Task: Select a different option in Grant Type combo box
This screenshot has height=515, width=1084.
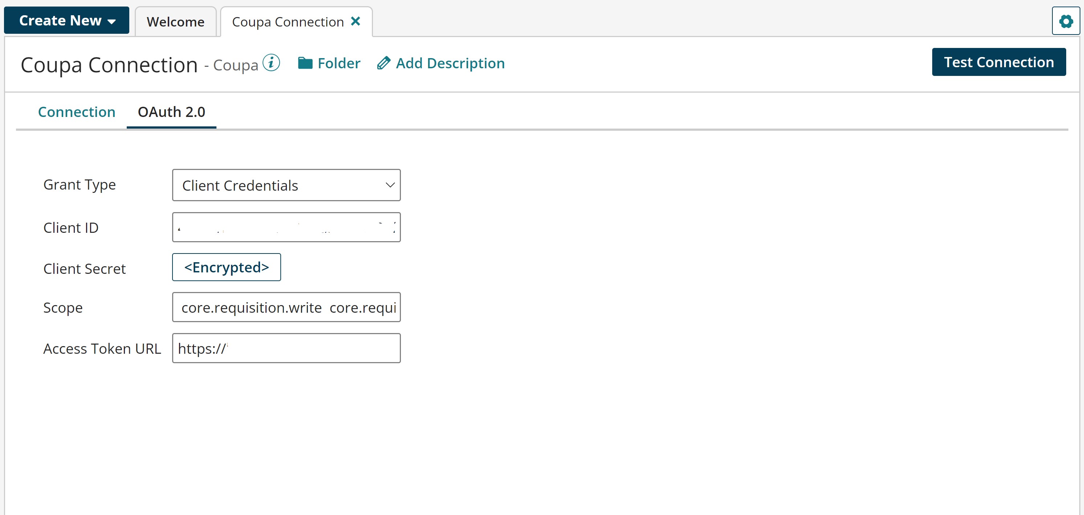Action: tap(286, 185)
